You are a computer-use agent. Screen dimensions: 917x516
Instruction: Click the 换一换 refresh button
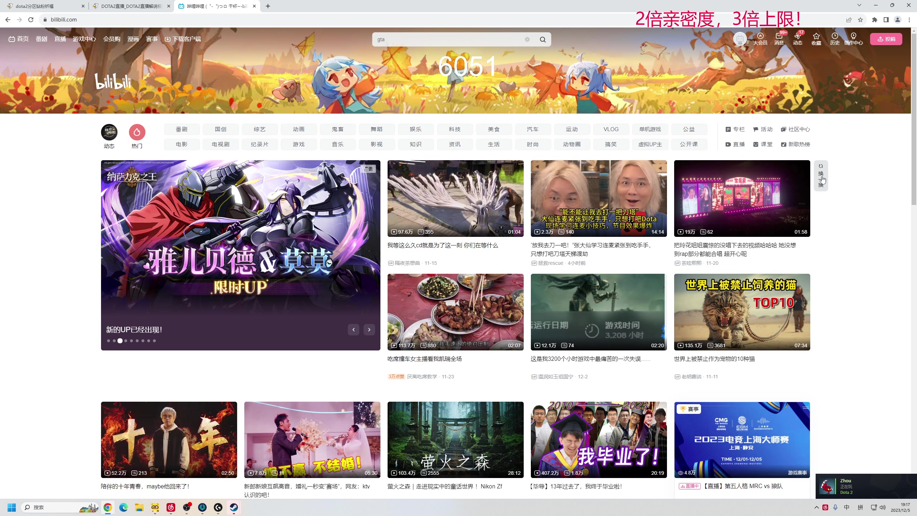tap(821, 176)
